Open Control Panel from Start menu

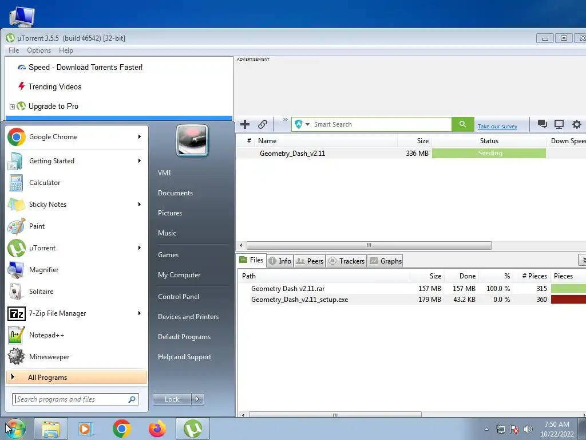(x=179, y=297)
